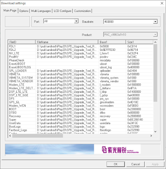This screenshot has width=166, height=169.
Task: Click the uboot_log base cell
Action: point(106,67)
